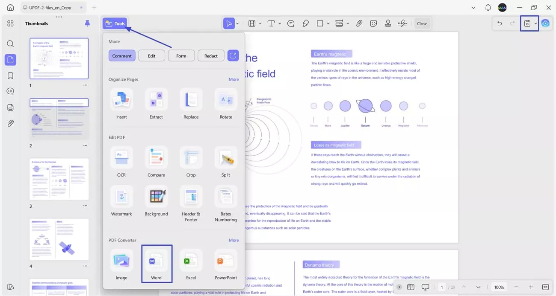Open the Tools menu
Screen dimensions: 556x296
115,23
